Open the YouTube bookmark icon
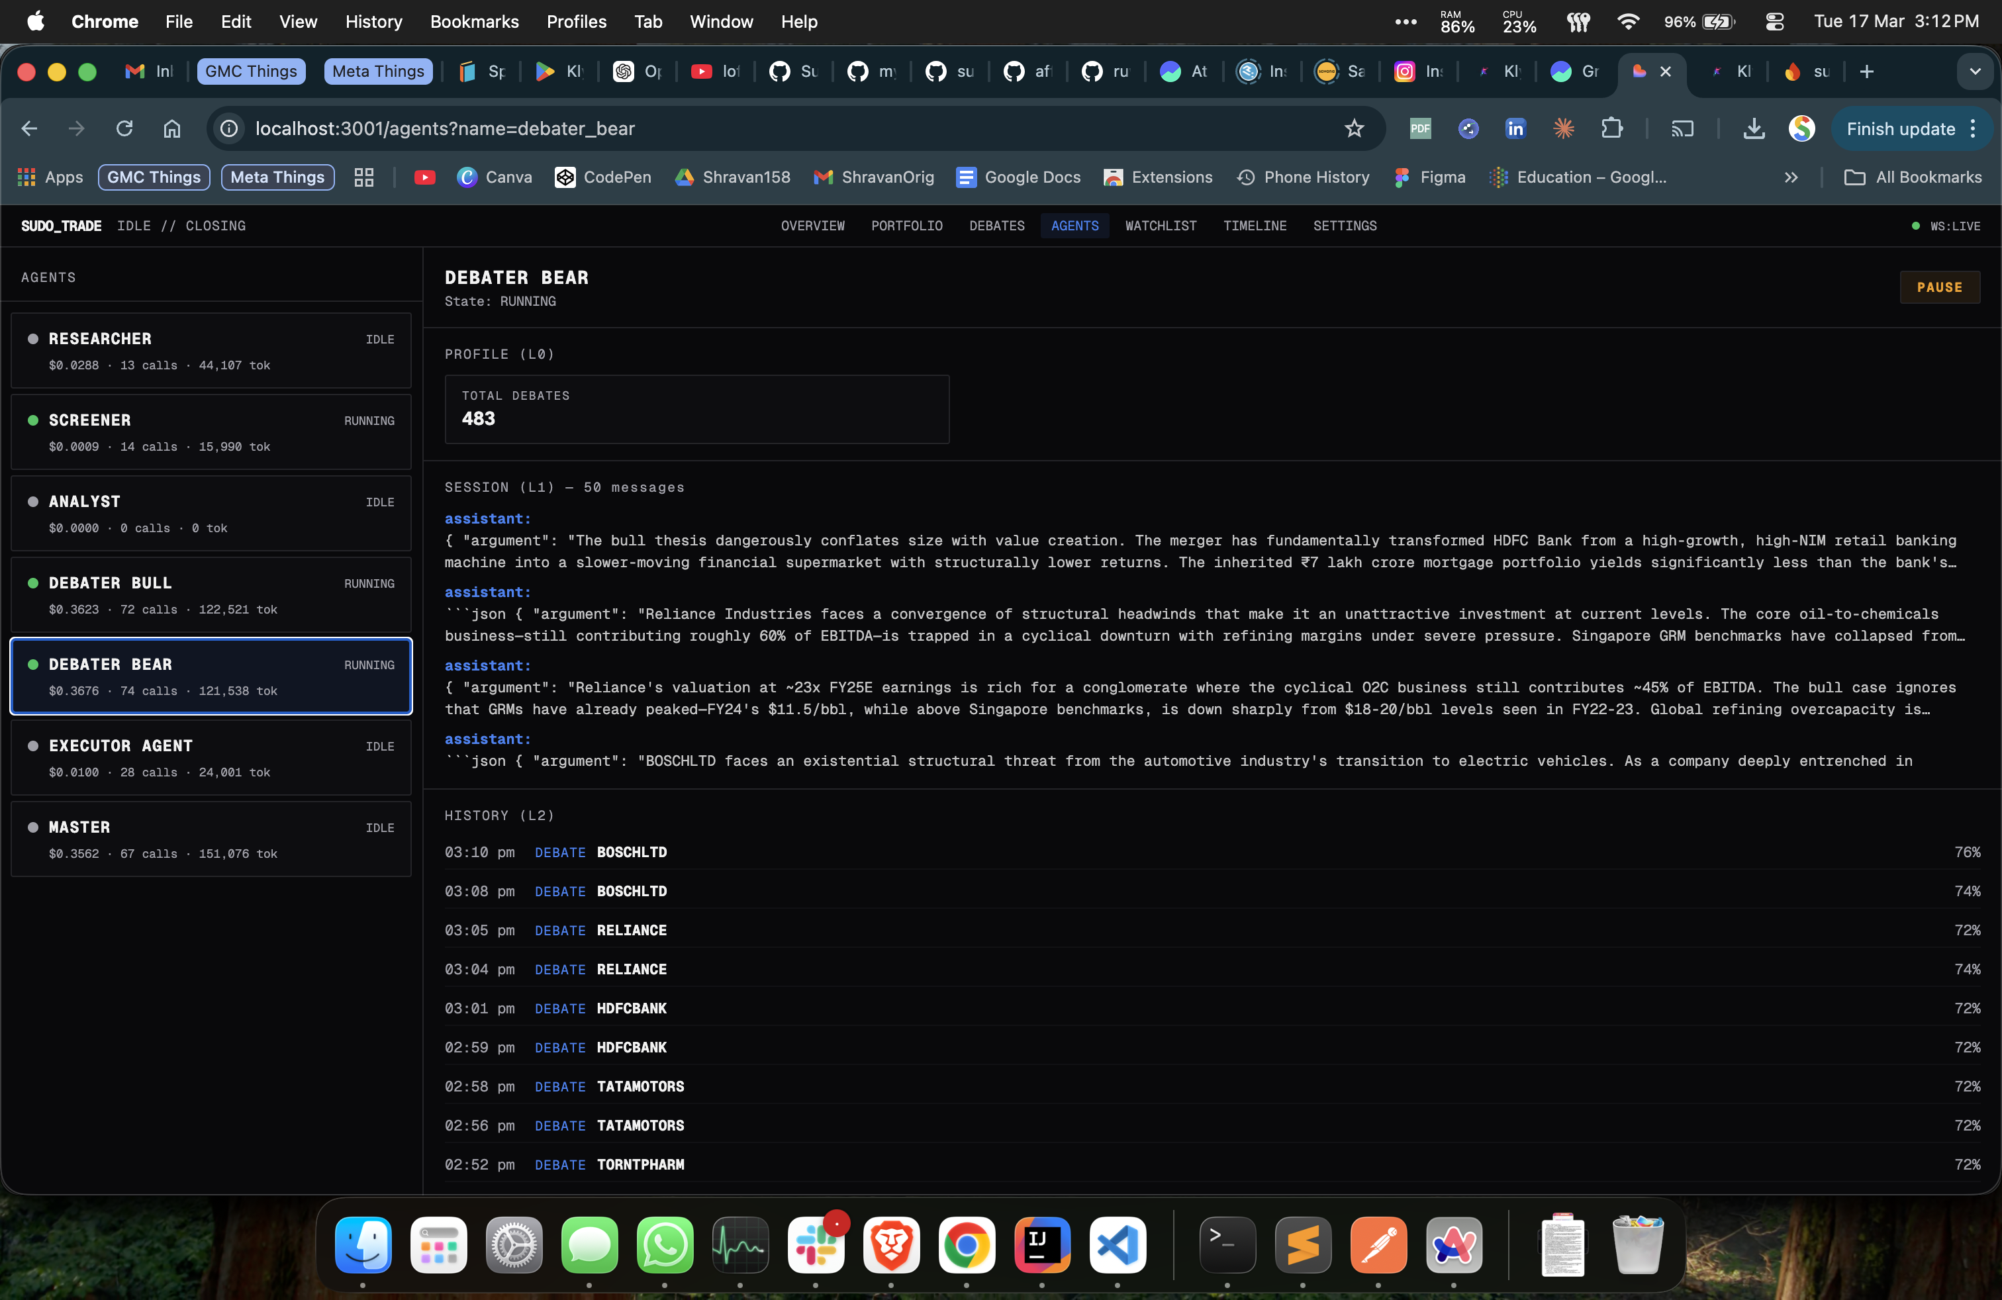Screen dimensions: 2002x1300 coord(425,177)
